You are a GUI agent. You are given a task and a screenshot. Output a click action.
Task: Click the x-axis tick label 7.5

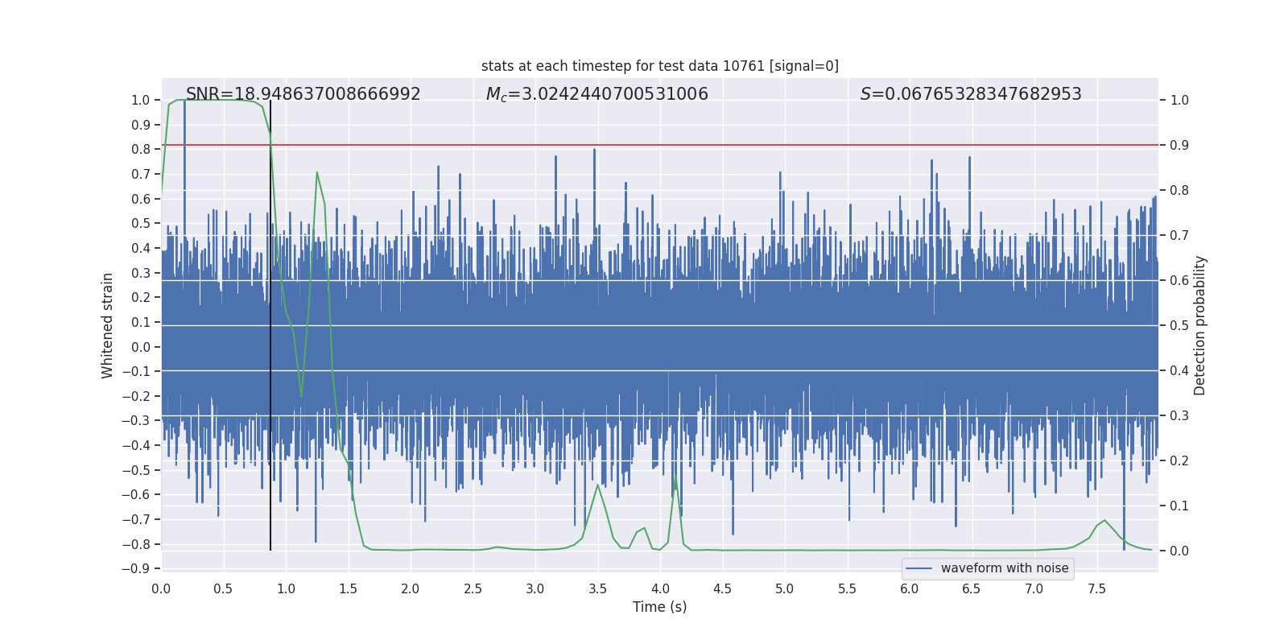pyautogui.click(x=1096, y=588)
